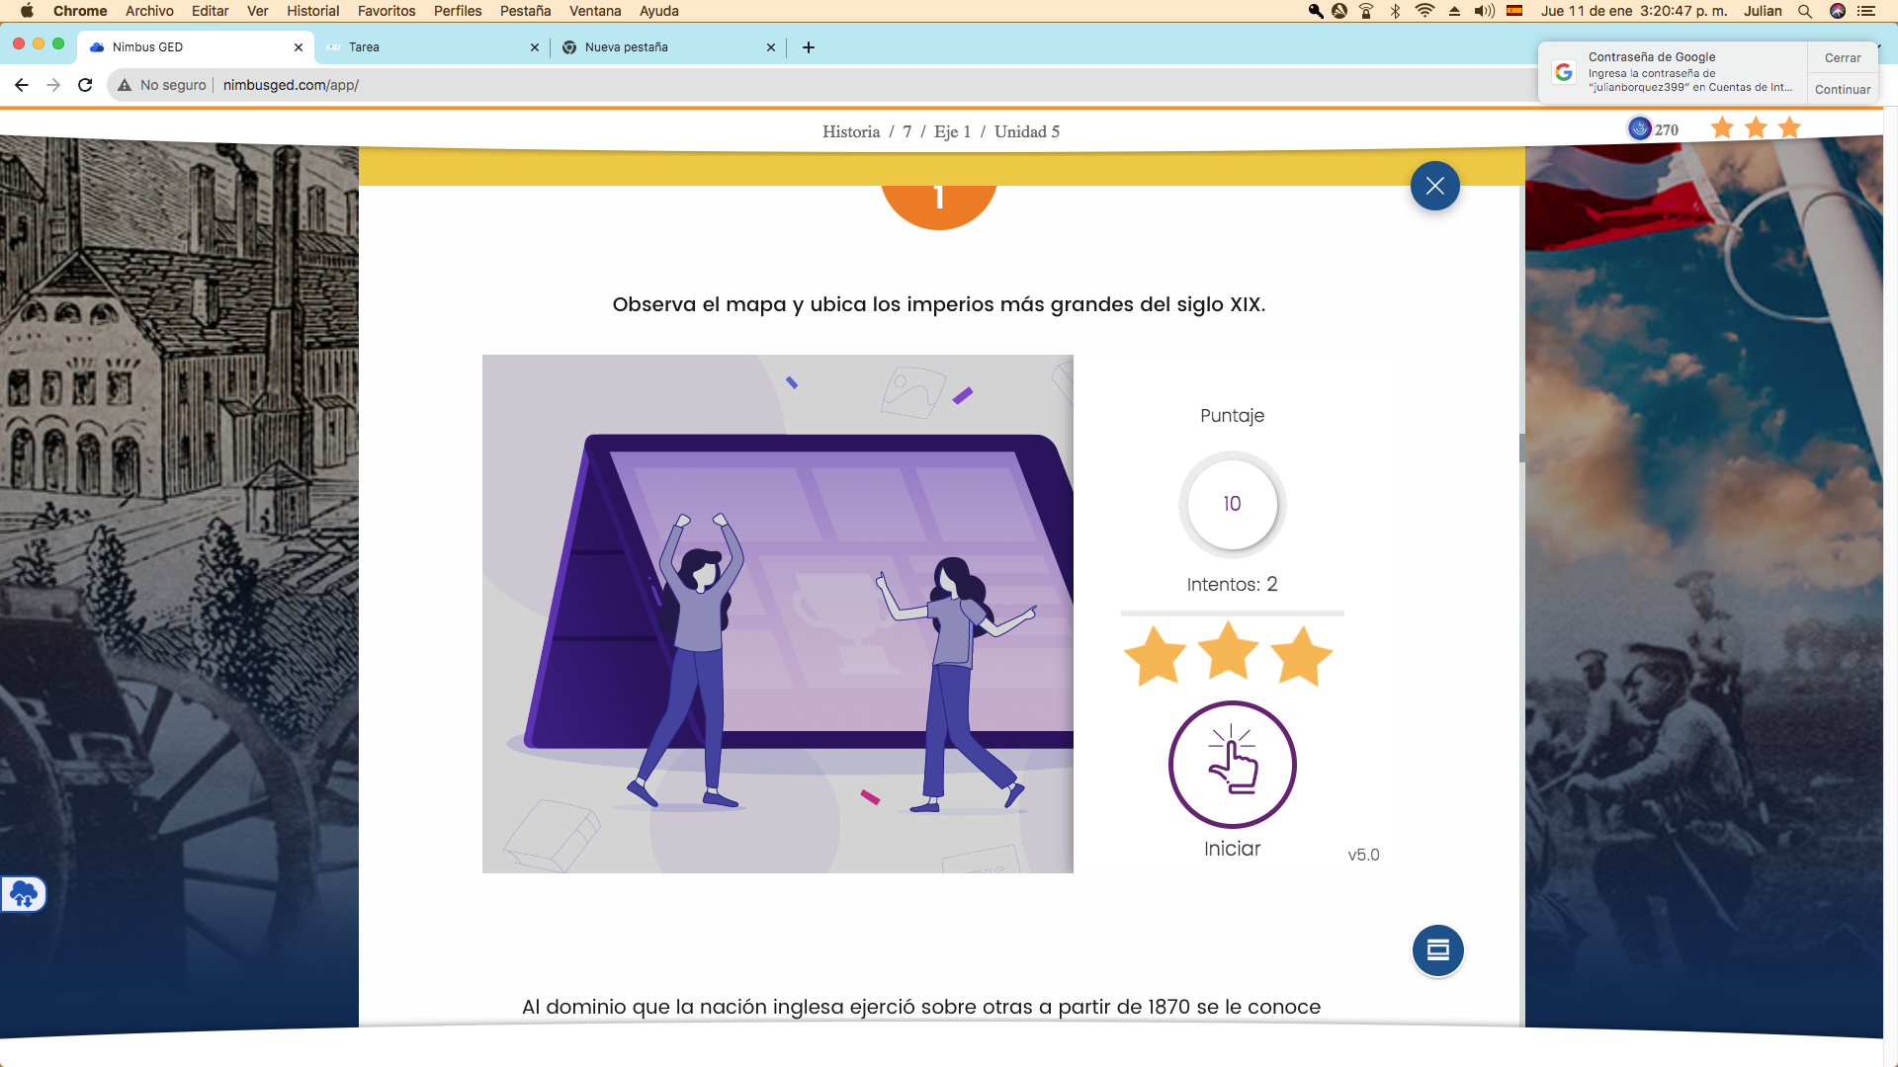The height and width of the screenshot is (1067, 1898).
Task: Click the blue panel icon at bottom right
Action: point(1437,950)
